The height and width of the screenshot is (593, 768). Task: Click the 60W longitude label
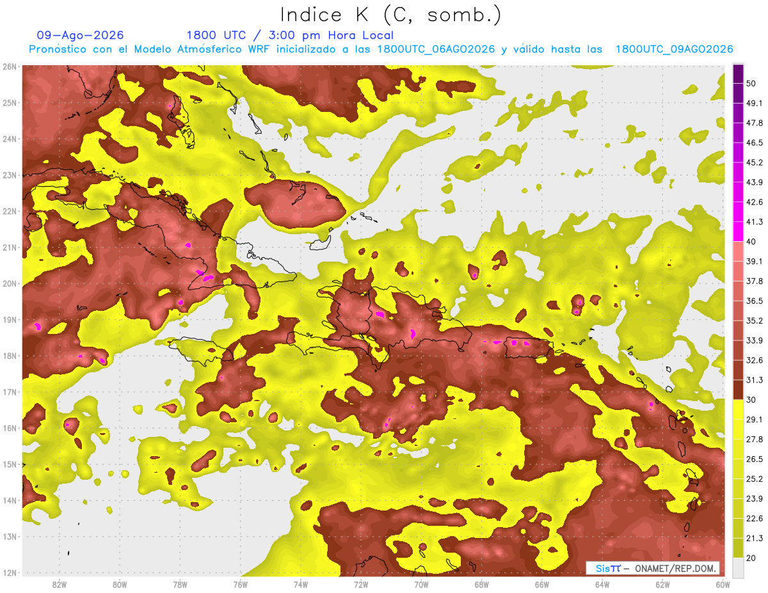pyautogui.click(x=723, y=585)
